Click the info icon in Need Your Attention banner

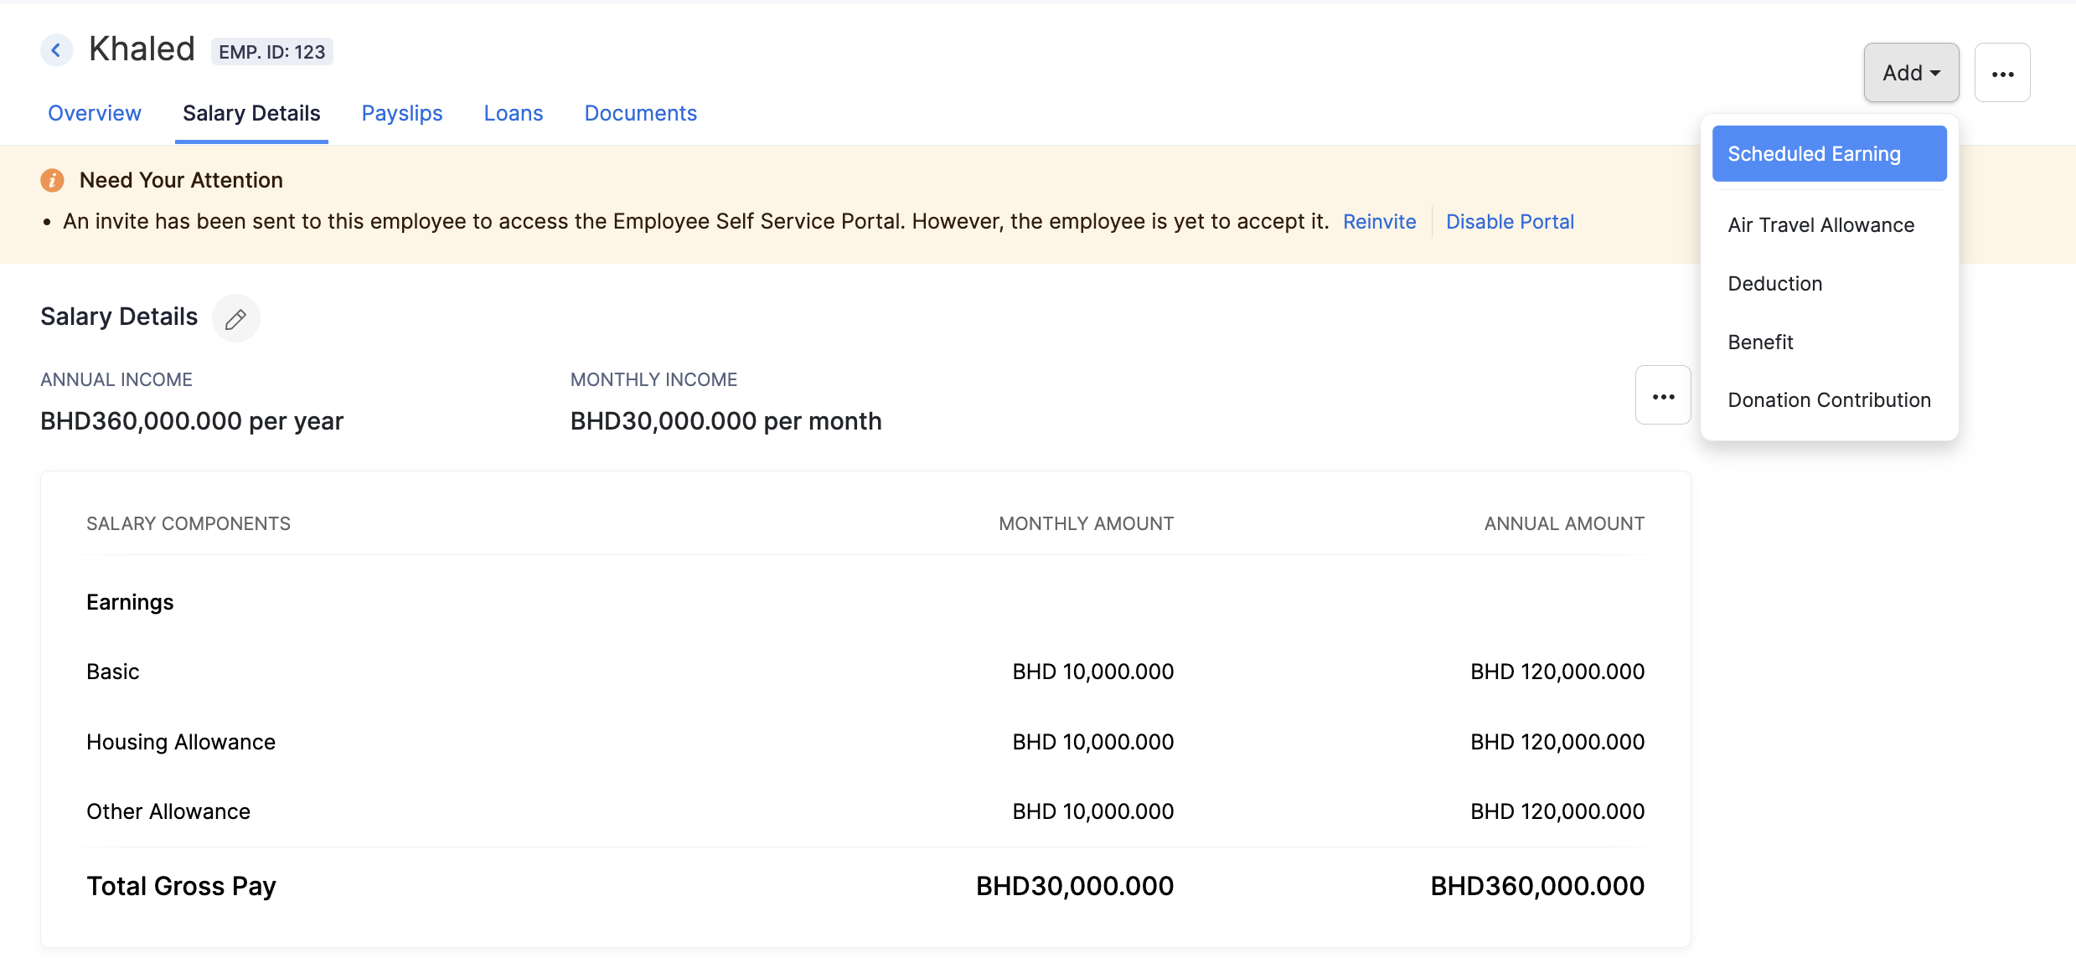(52, 179)
